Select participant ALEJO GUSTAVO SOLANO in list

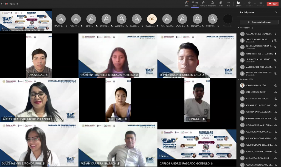(x=259, y=145)
